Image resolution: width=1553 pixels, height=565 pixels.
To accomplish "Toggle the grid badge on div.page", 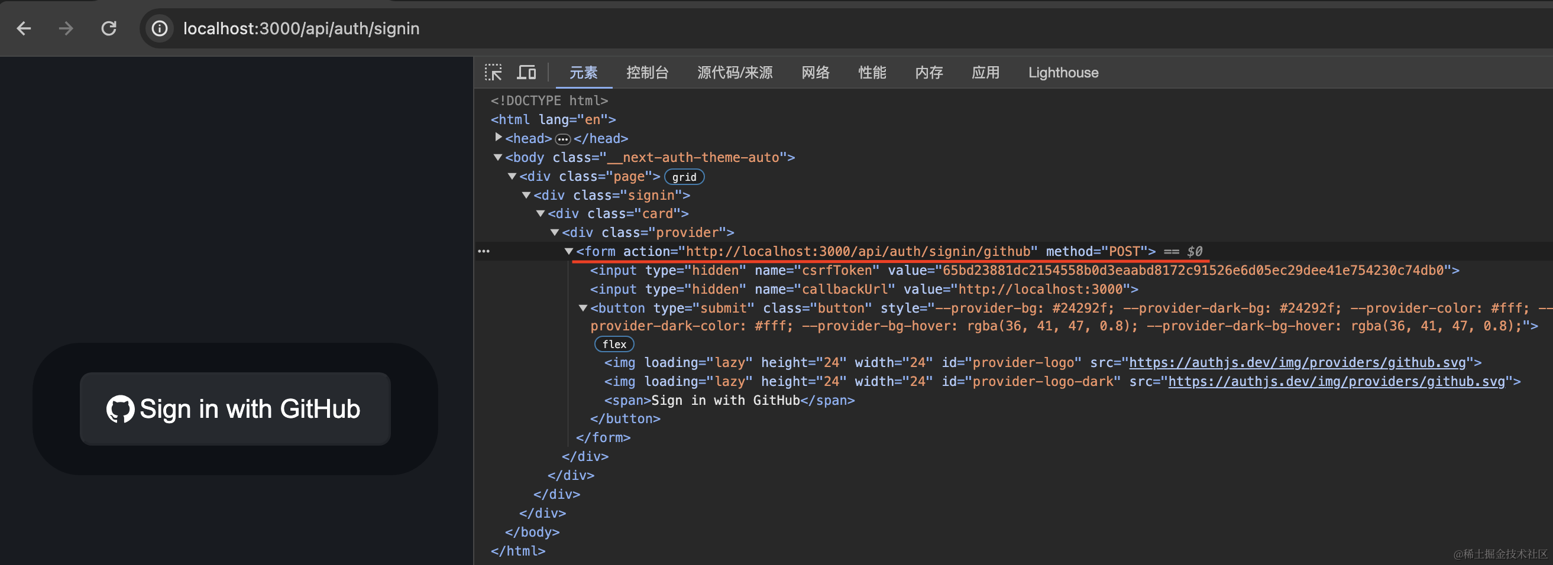I will [684, 177].
